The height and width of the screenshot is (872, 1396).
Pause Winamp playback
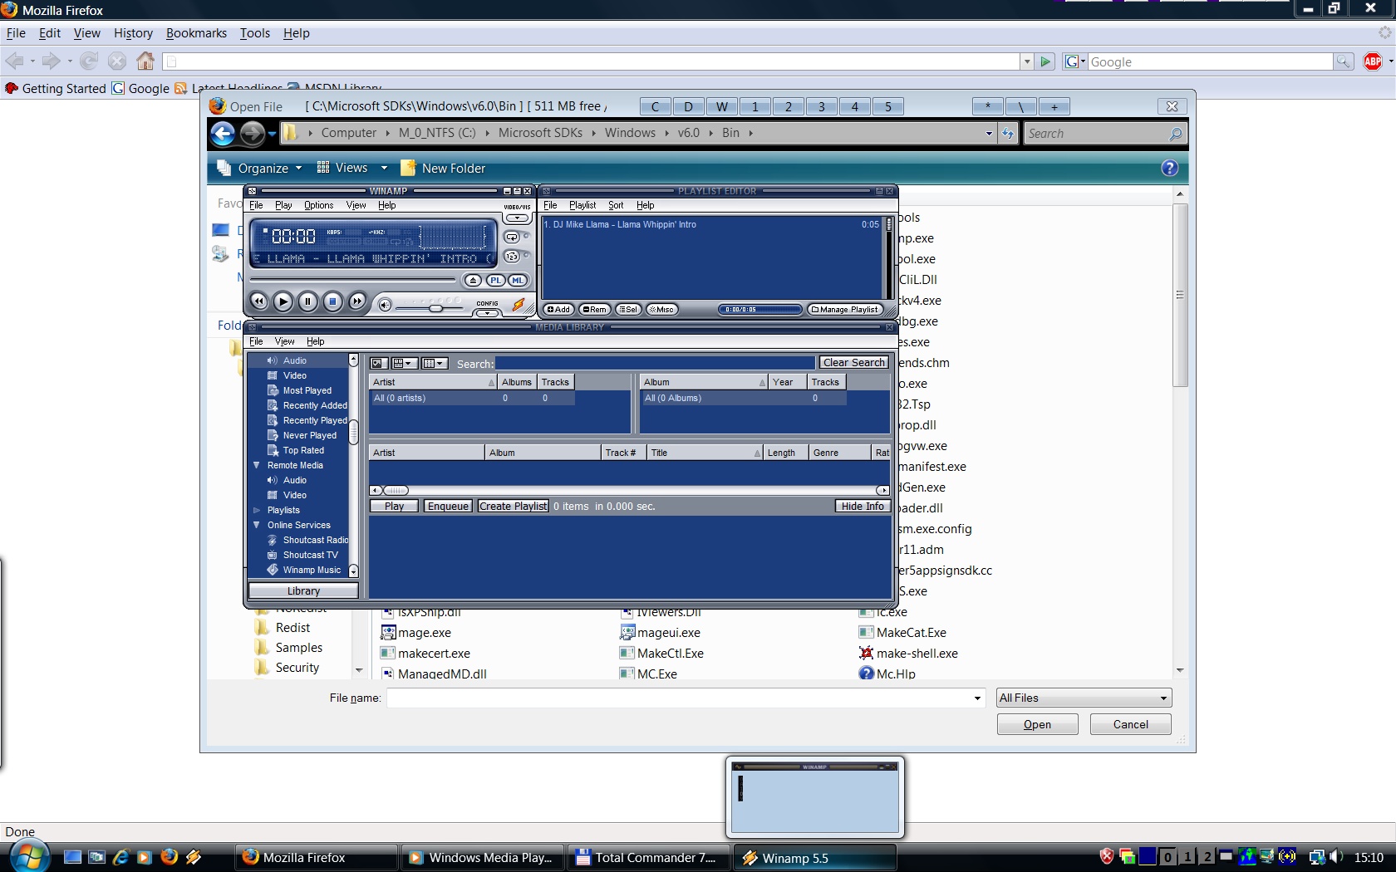[307, 301]
